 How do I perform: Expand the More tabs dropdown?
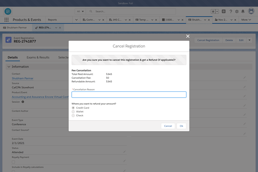pyautogui.click(x=246, y=20)
